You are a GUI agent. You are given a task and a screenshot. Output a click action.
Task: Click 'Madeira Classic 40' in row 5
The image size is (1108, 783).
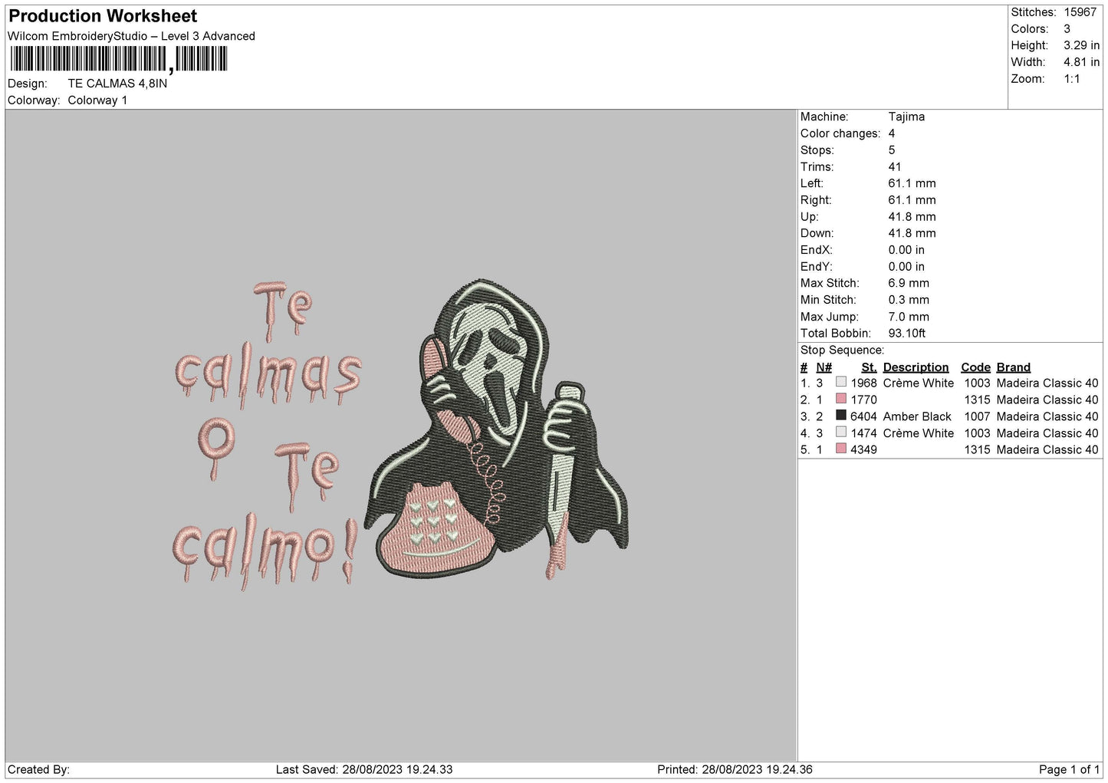coord(1047,449)
